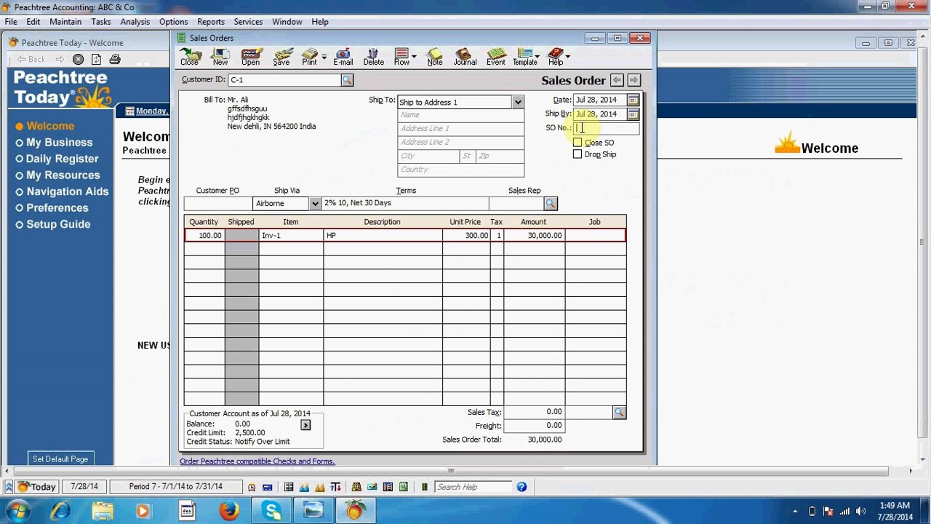Open the Tasks menu
This screenshot has height=524, width=931.
(x=101, y=22)
